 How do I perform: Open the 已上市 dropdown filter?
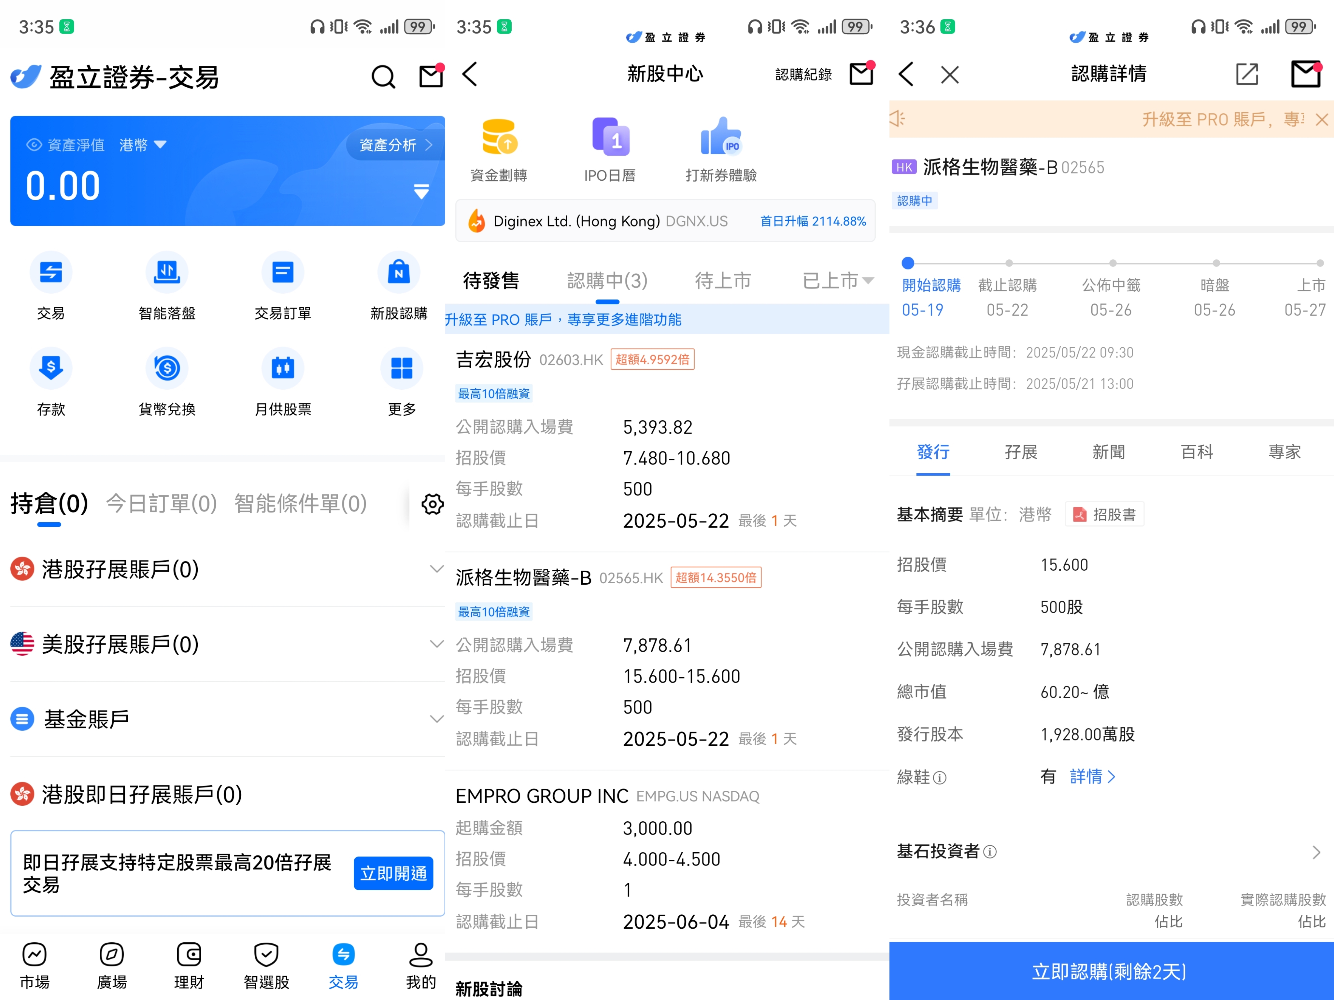(838, 280)
